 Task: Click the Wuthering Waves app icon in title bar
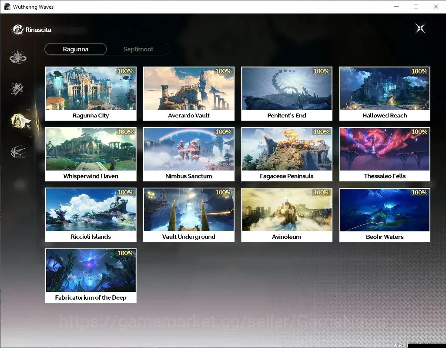[x=7, y=7]
